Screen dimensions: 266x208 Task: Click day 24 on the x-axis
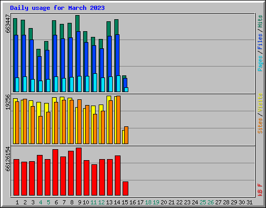195,202
